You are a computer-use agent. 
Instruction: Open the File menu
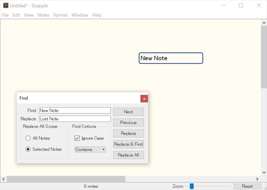click(x=5, y=15)
